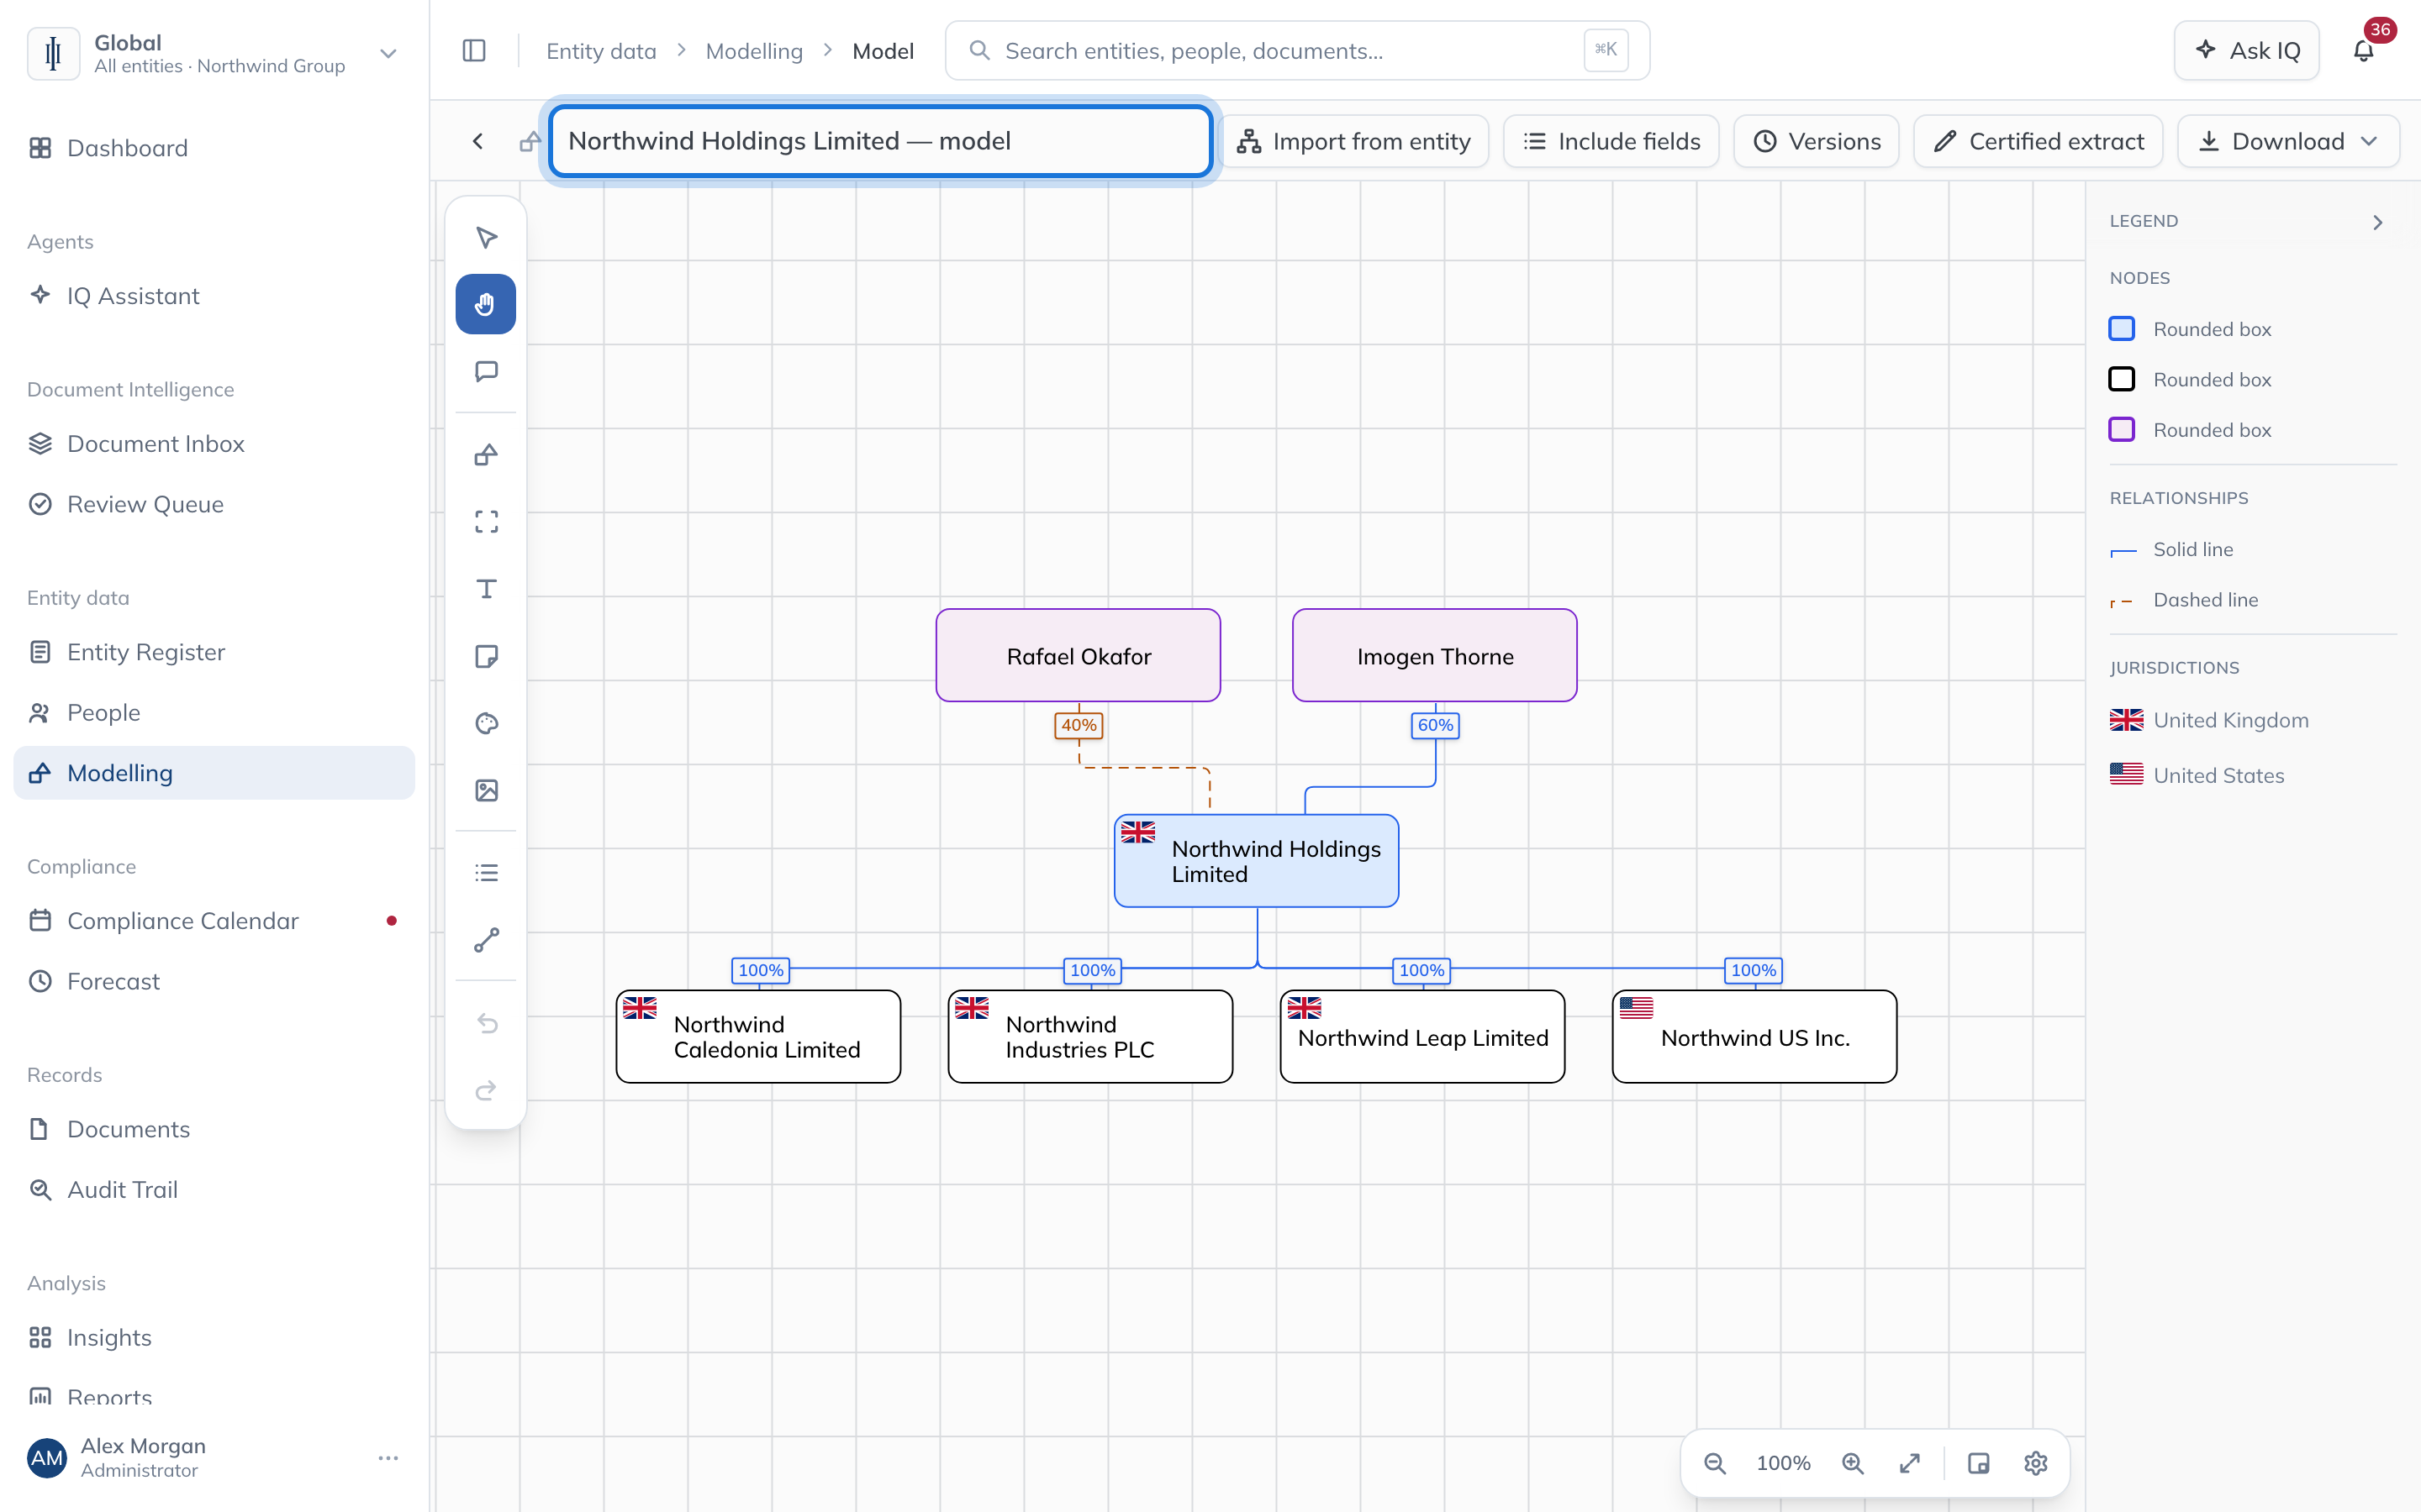Redo the last canvas action

pyautogui.click(x=486, y=1090)
